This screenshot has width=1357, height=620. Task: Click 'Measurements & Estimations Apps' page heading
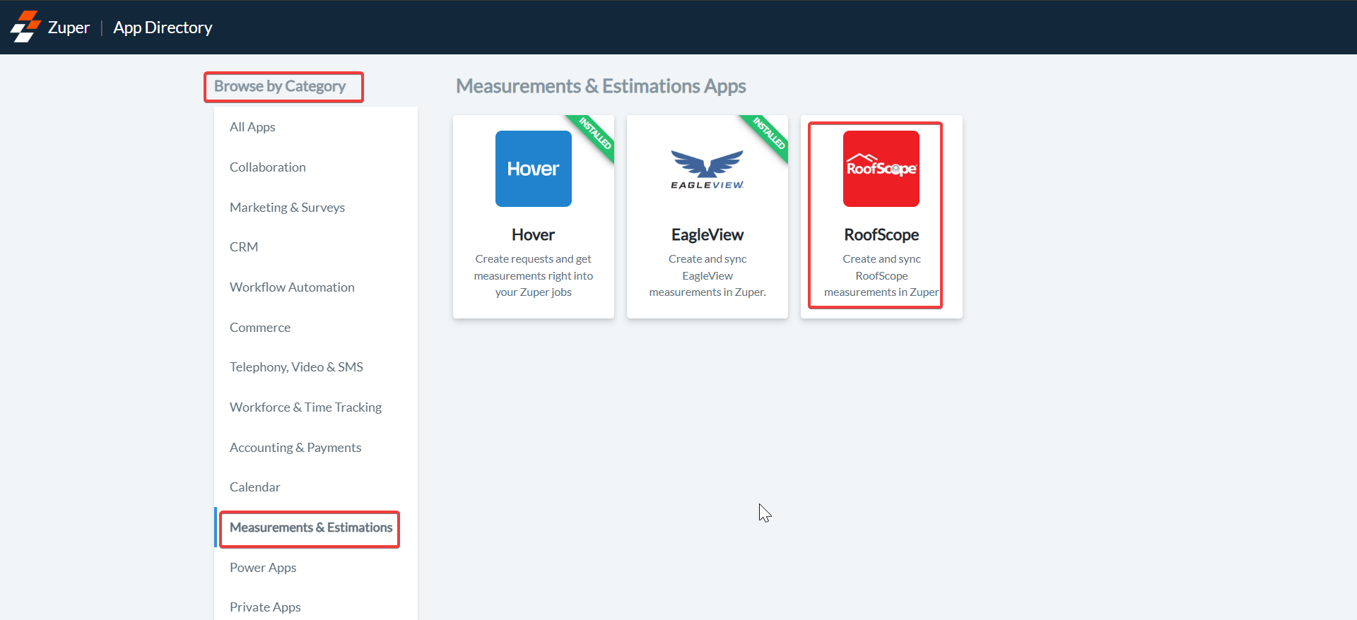click(601, 86)
